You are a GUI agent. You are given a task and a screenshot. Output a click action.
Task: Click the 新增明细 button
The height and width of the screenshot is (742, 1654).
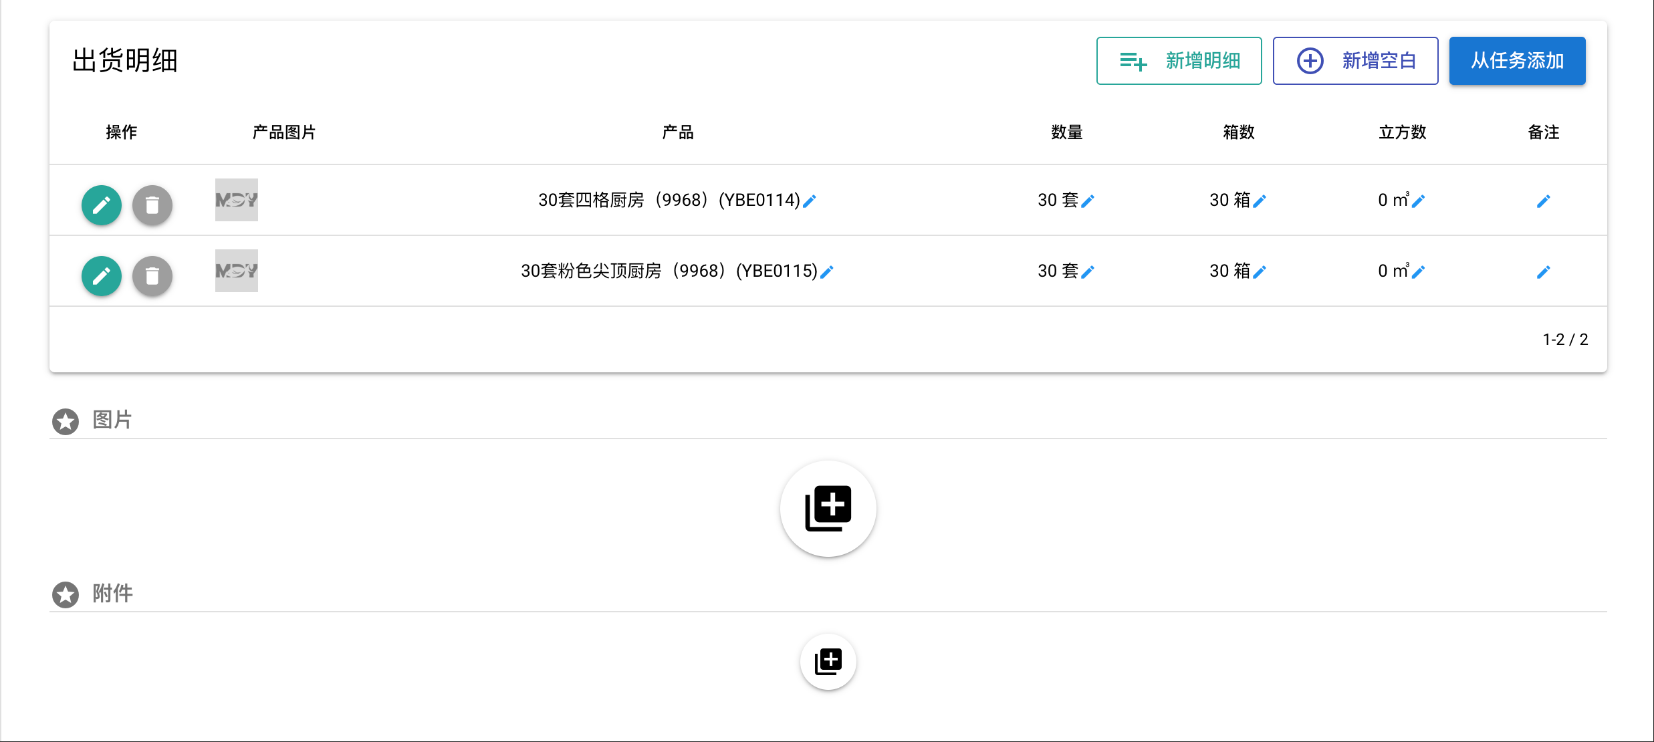[1179, 61]
